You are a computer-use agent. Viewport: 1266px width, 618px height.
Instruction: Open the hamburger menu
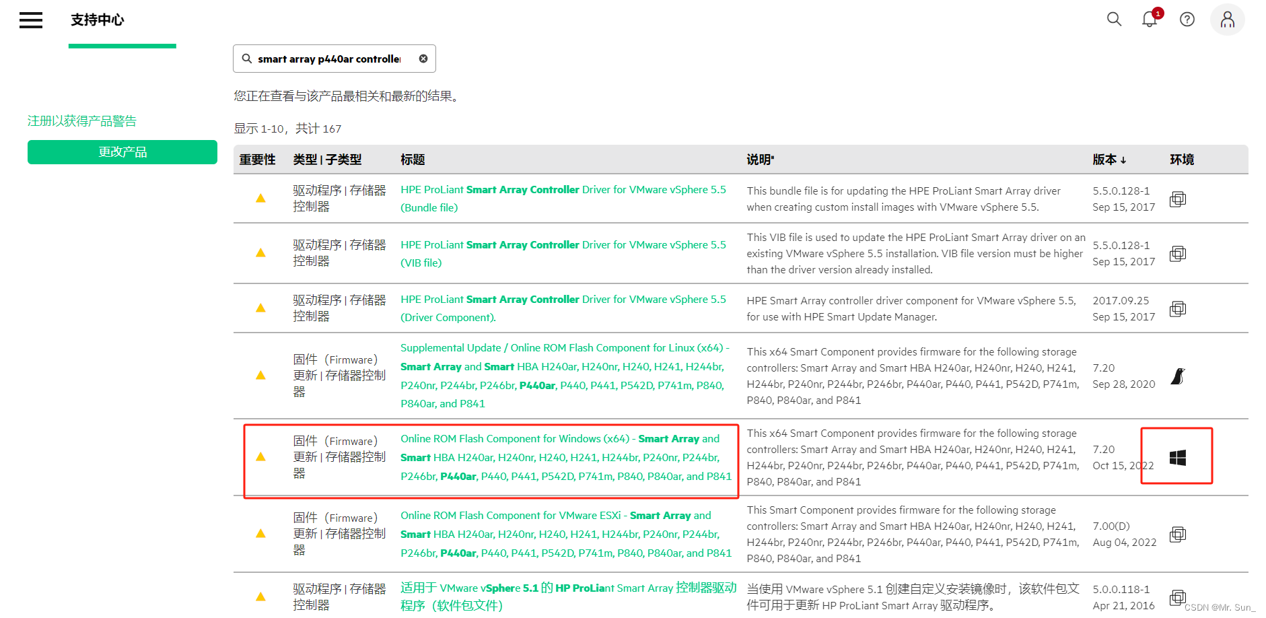click(31, 20)
